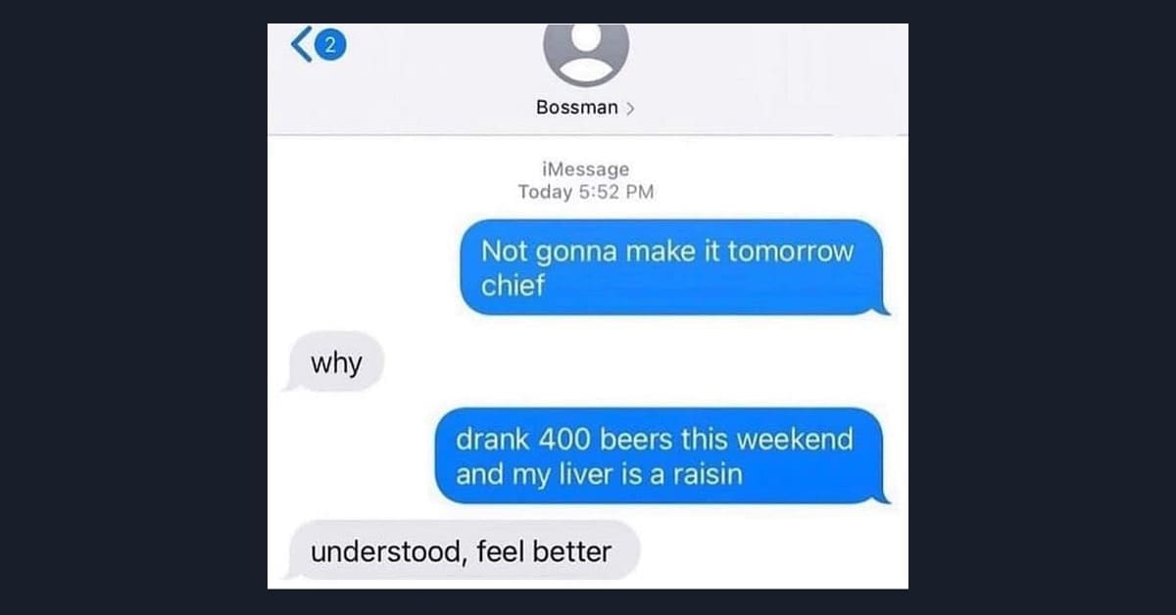Screen dimensions: 1176x615
Task: Click "feel better" text in last reply
Action: click(x=544, y=551)
